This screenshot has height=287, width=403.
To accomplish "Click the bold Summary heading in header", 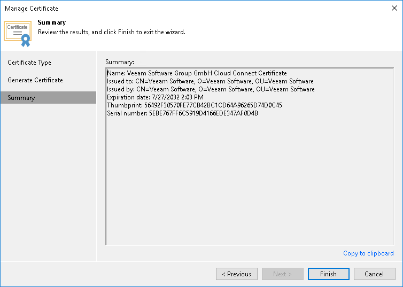I will pyautogui.click(x=52, y=22).
